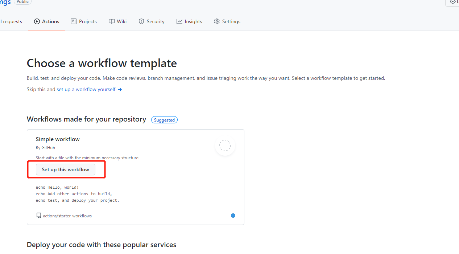Click the blue language color dot
This screenshot has width=459, height=254.
(x=233, y=216)
